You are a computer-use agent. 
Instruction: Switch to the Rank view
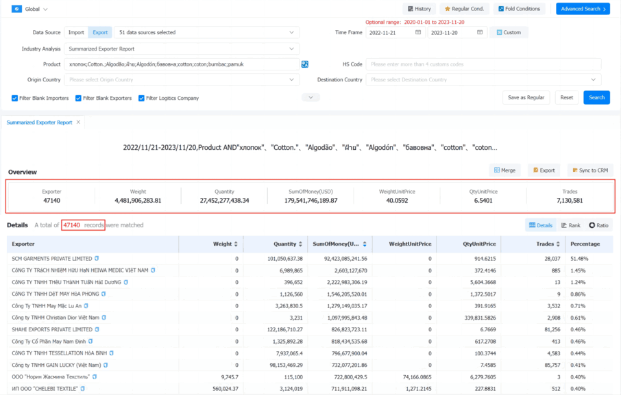(571, 225)
